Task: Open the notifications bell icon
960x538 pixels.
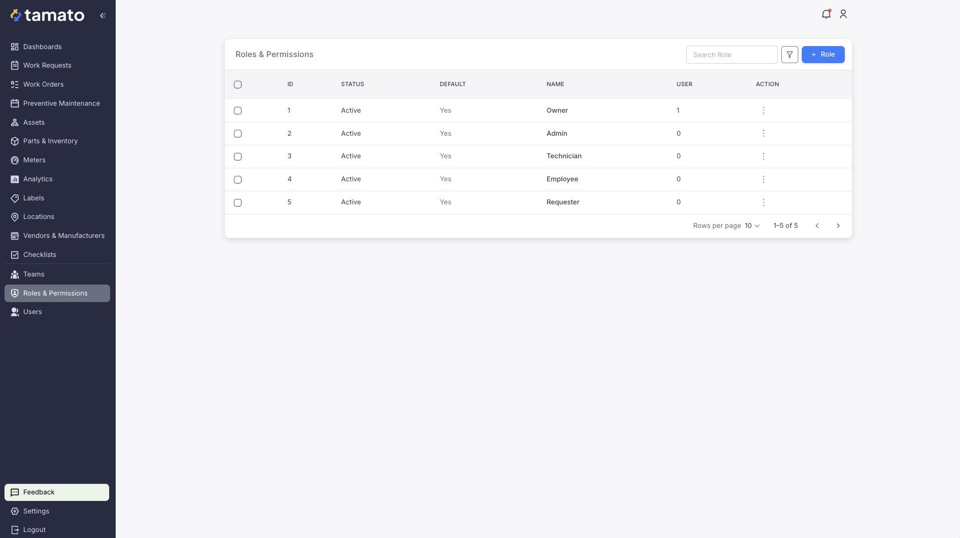Action: click(x=826, y=15)
